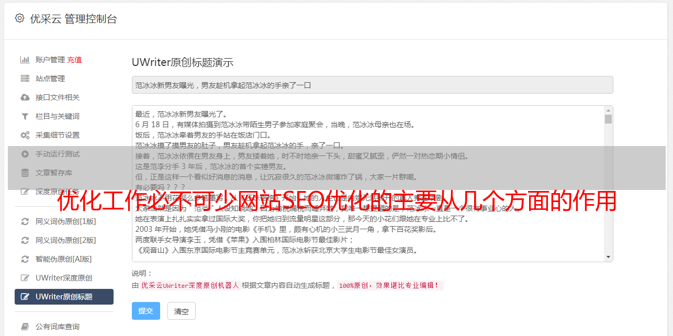Click the line starting 2003 年开始
673x336 pixels.
point(286,229)
